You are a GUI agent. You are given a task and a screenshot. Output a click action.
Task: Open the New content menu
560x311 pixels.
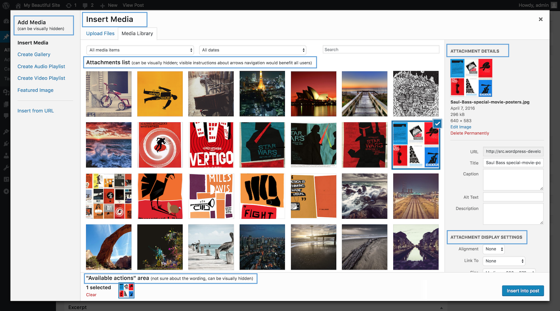108,5
